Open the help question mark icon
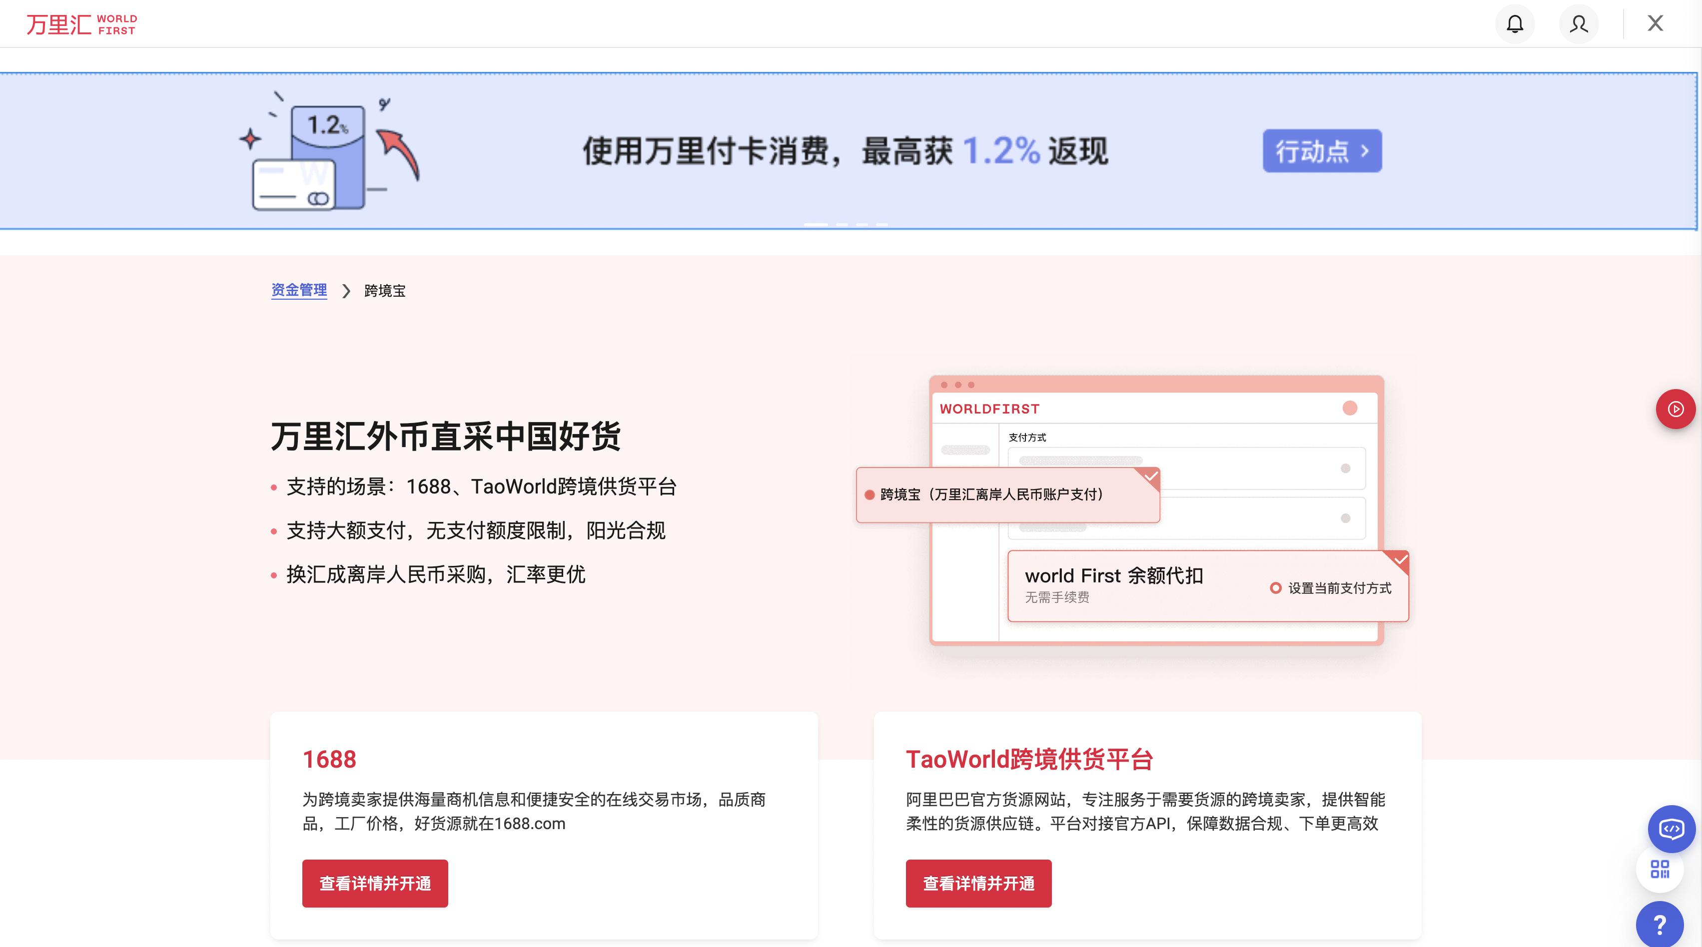Image resolution: width=1702 pixels, height=947 pixels. pos(1659,924)
